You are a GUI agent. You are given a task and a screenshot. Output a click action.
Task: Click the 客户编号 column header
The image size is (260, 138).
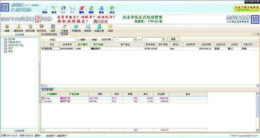pos(82,44)
